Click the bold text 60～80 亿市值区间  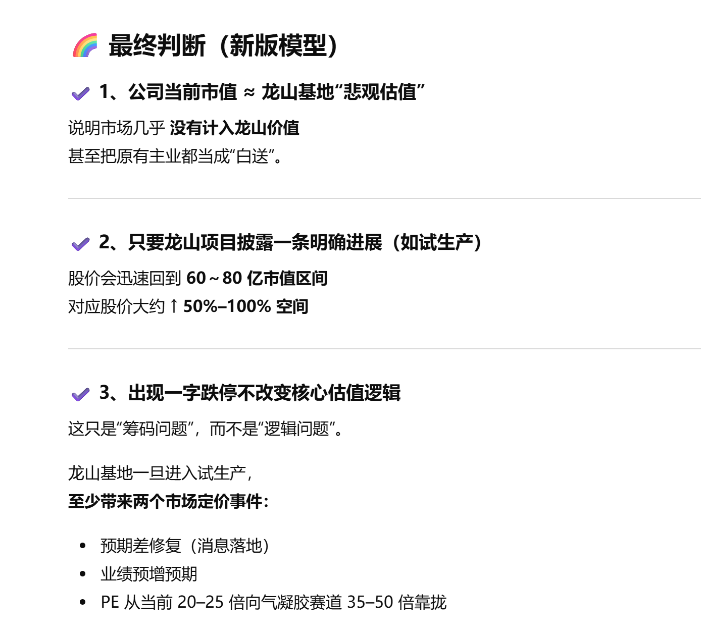(x=257, y=278)
